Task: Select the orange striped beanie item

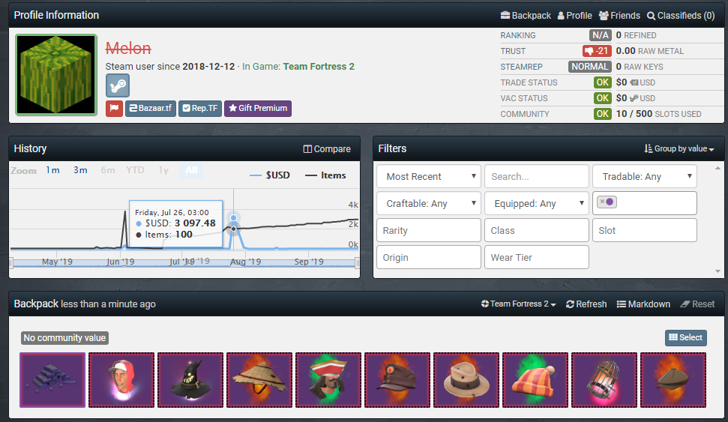Action: [x=535, y=380]
